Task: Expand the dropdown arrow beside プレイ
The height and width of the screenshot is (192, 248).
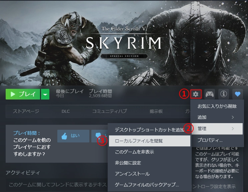Action: (x=45, y=94)
